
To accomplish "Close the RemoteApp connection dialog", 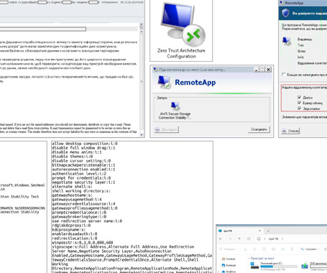I will (269, 70).
